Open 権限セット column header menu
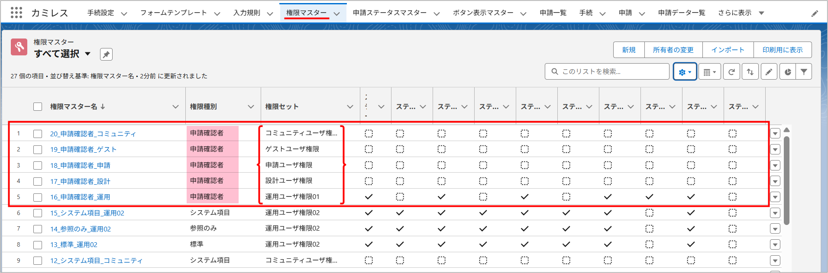Image resolution: width=828 pixels, height=273 pixels. [350, 106]
